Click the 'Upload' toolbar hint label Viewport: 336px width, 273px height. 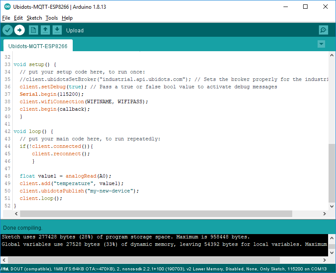pyautogui.click(x=75, y=30)
